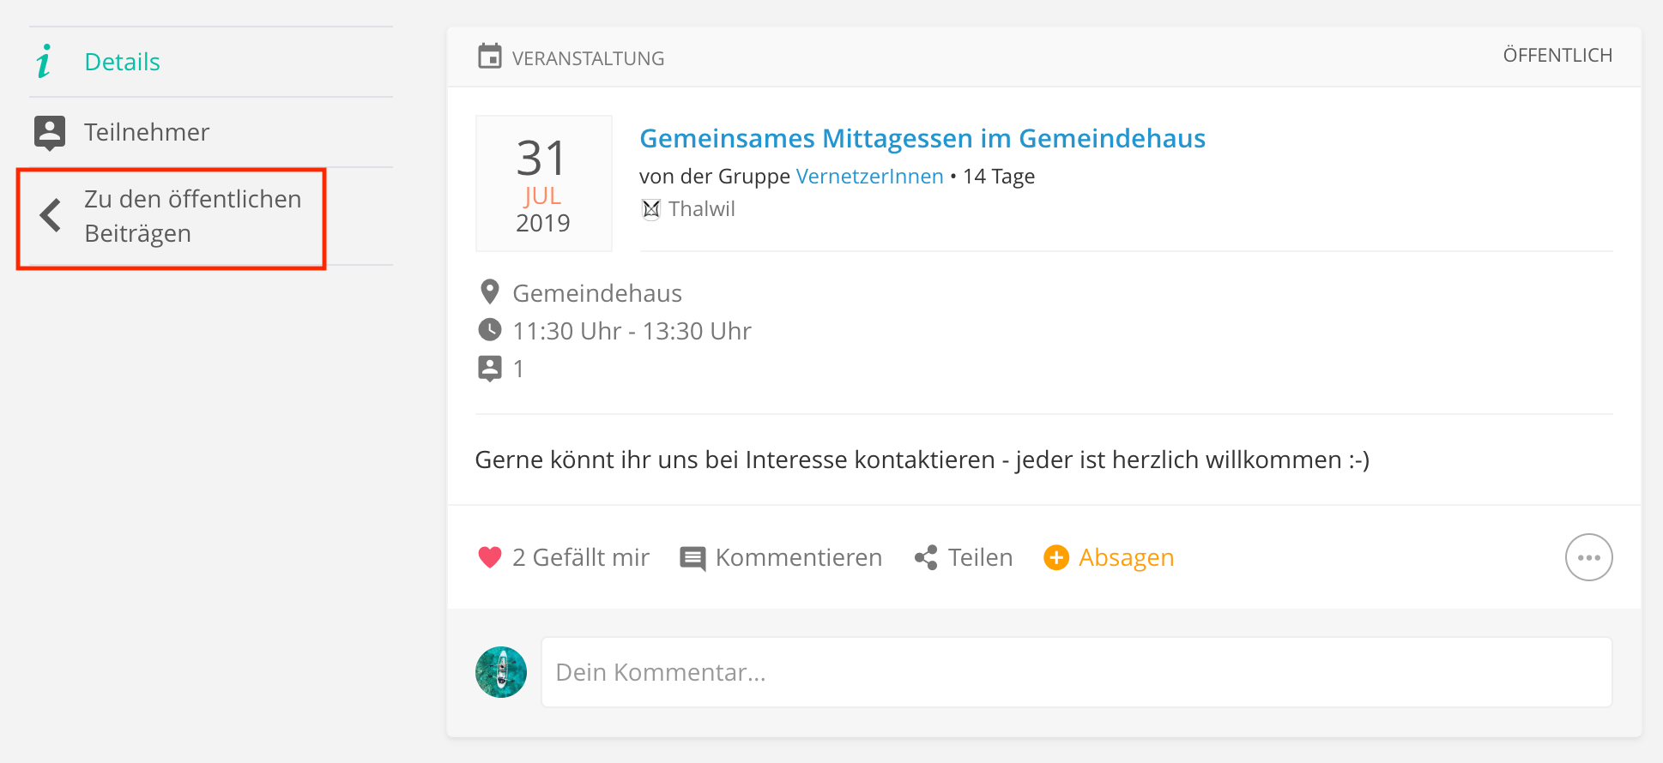This screenshot has height=763, width=1663.
Task: Click the back chevron to public posts
Action: click(51, 215)
